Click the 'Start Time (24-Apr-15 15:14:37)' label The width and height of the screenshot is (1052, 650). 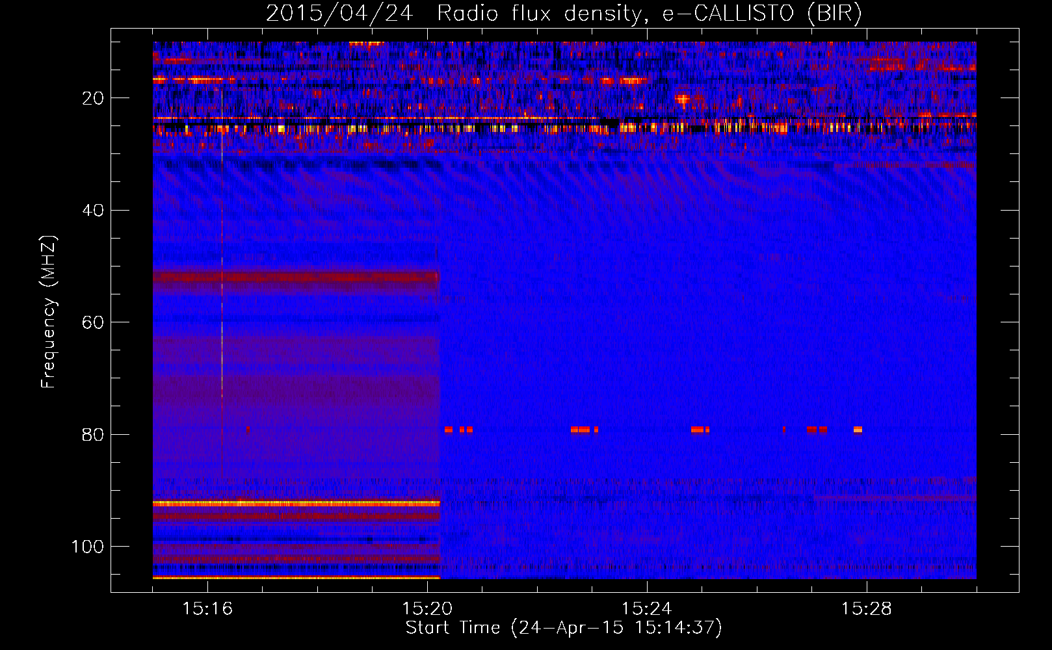[x=564, y=628]
